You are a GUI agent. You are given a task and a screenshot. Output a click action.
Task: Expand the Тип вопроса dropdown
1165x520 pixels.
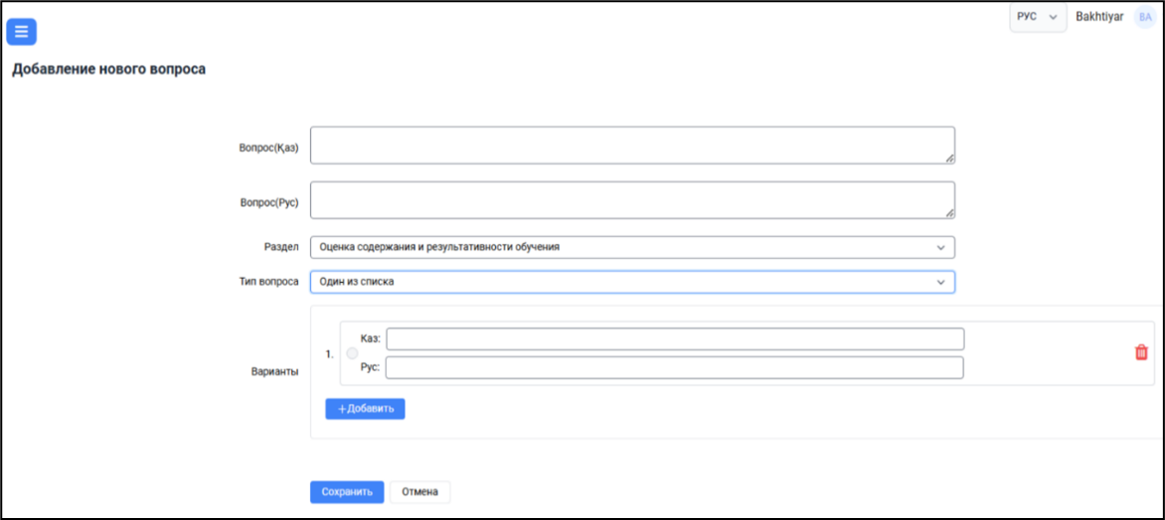point(632,282)
